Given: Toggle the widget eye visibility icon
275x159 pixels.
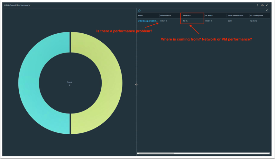Looking at the screenshot, I should pyautogui.click(x=262, y=5).
